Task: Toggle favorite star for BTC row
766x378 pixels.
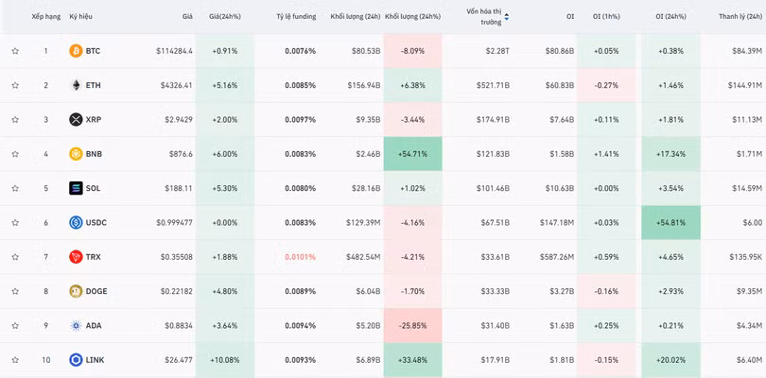Action: [x=15, y=51]
